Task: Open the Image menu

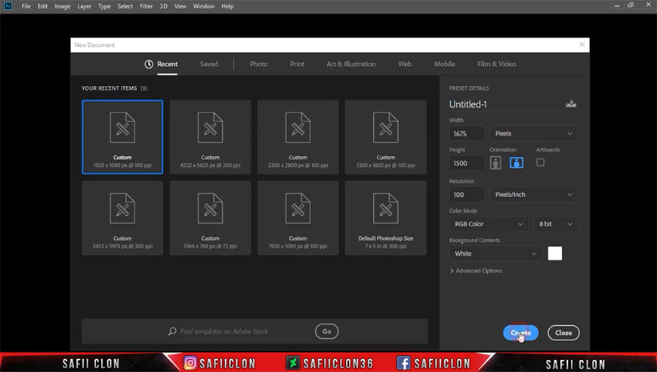Action: [63, 6]
